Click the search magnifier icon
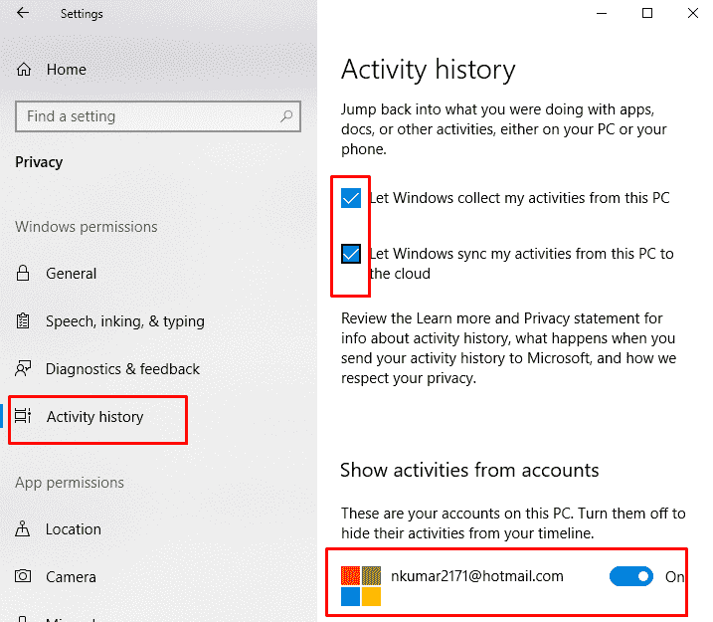The image size is (713, 622). 286,116
